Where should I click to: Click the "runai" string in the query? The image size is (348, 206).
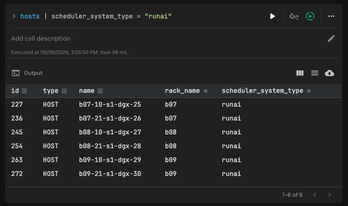tap(158, 16)
